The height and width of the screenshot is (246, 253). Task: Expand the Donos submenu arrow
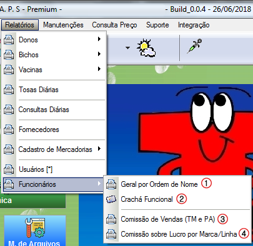pyautogui.click(x=99, y=39)
